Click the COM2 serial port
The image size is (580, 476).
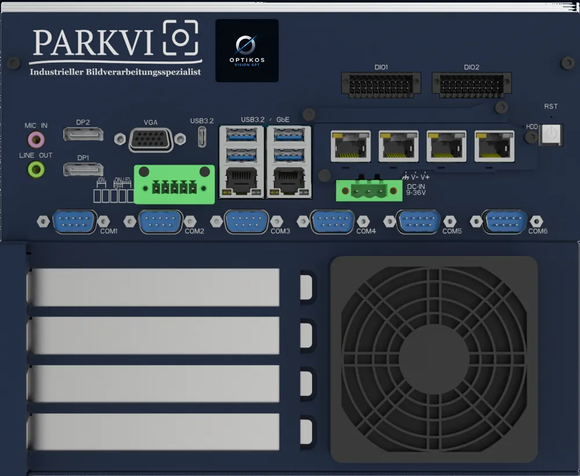coord(160,222)
